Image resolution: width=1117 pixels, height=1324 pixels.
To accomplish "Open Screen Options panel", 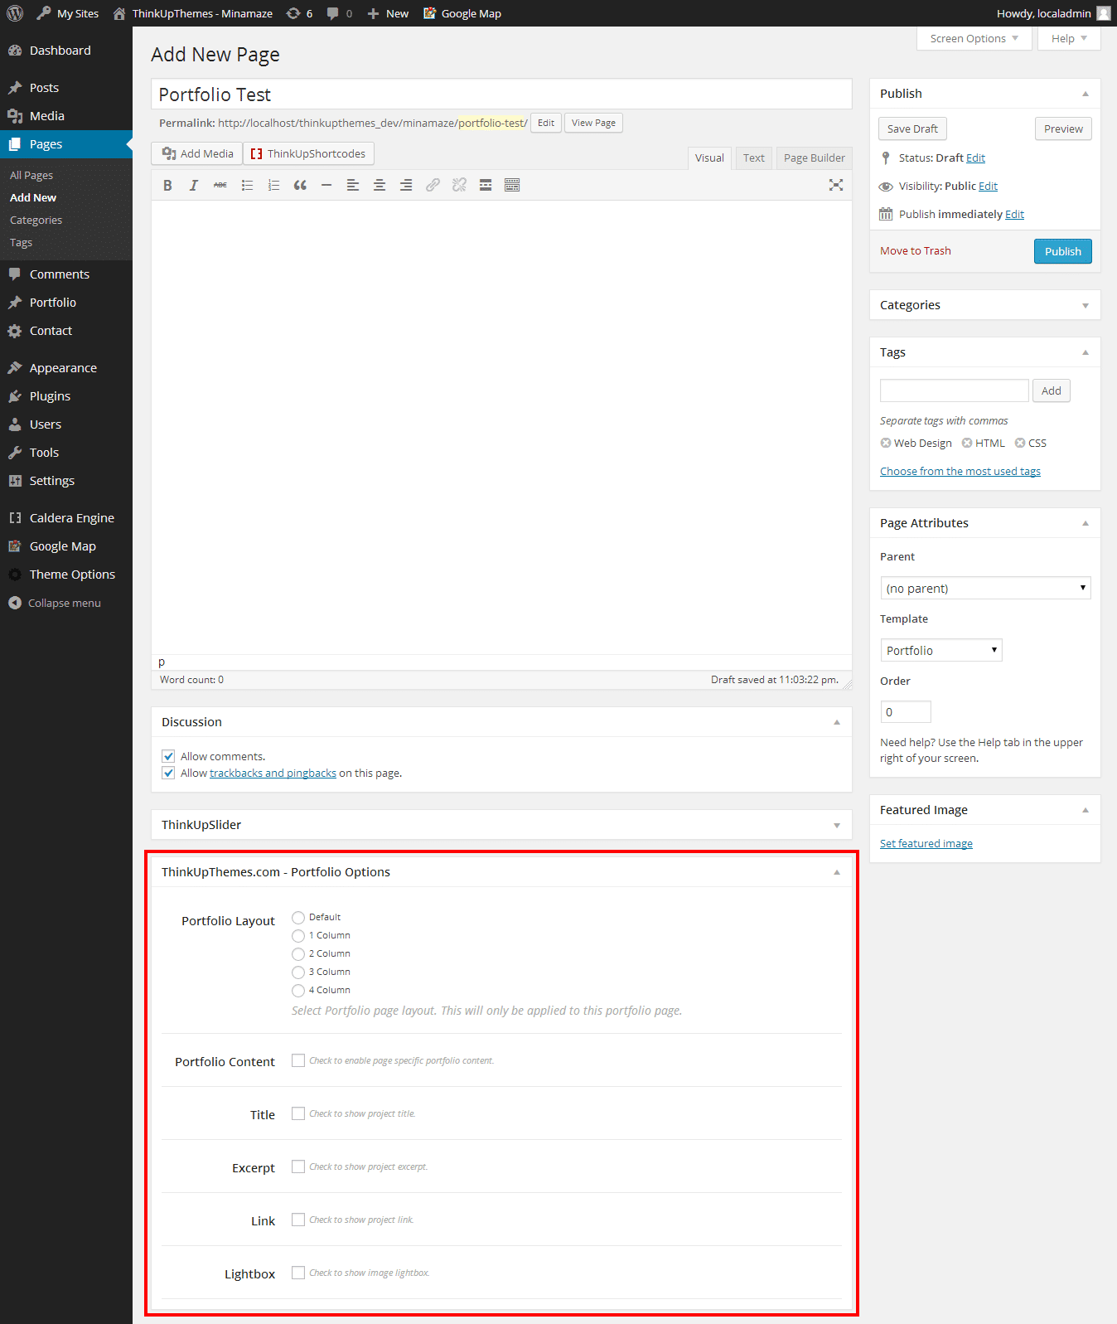I will click(x=974, y=38).
